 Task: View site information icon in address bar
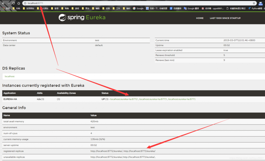pos(25,3)
